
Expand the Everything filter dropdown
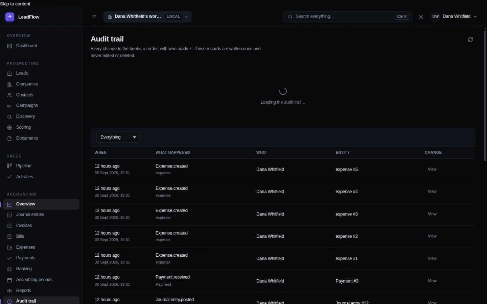[x=118, y=137]
